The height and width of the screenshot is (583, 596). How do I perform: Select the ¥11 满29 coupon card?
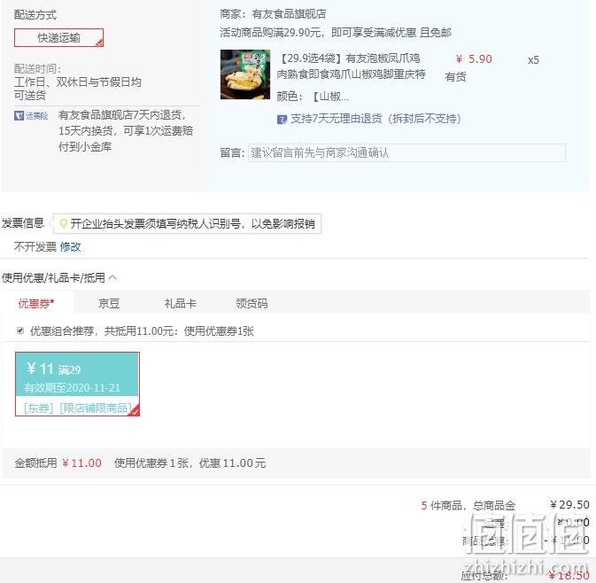78,384
